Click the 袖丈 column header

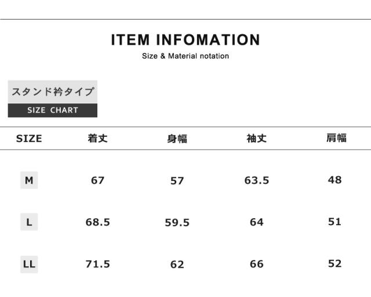click(256, 139)
